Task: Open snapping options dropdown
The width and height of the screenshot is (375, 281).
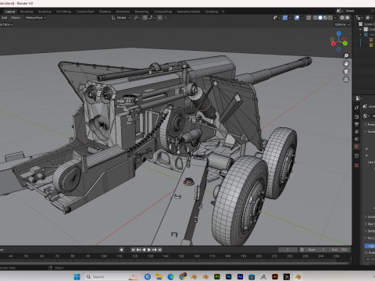Action: [152, 18]
